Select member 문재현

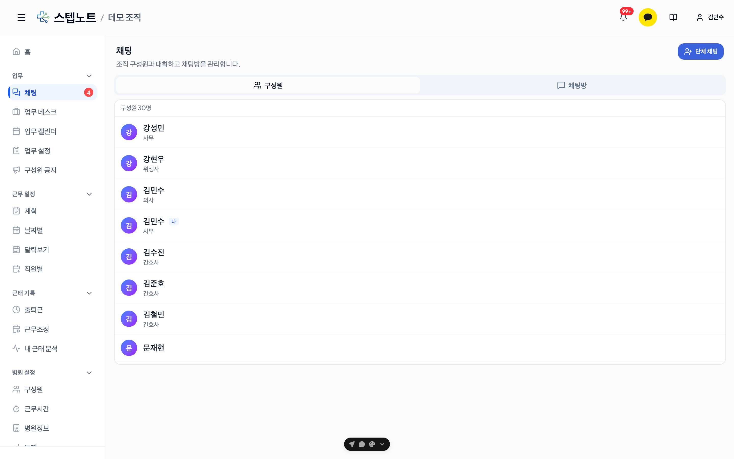pyautogui.click(x=420, y=348)
